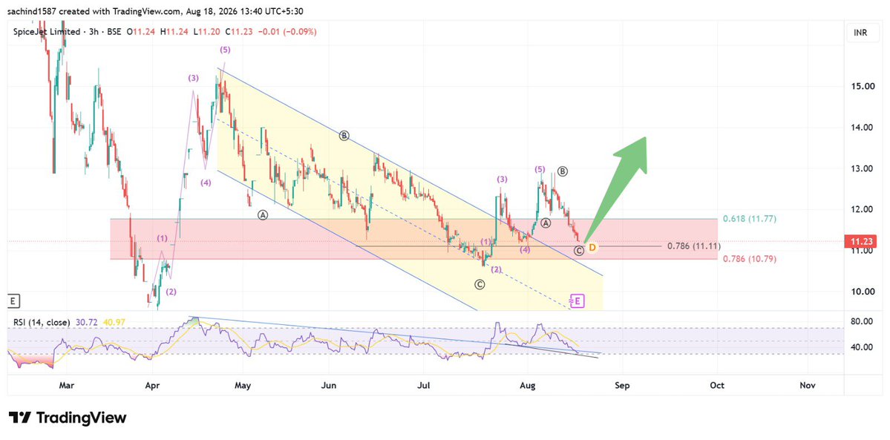The image size is (890, 440).
Task: Click the purple boxed E wave label
Action: (x=577, y=301)
